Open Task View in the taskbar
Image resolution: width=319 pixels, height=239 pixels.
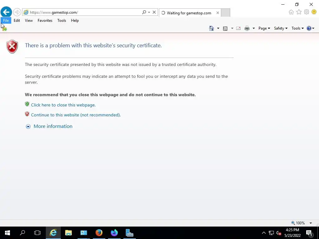click(37, 233)
